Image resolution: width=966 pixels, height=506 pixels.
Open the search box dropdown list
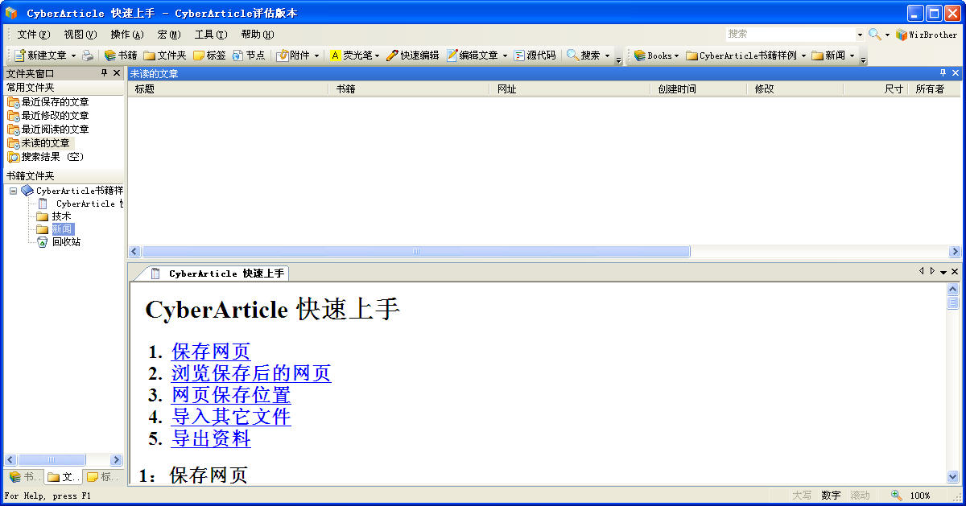point(860,35)
